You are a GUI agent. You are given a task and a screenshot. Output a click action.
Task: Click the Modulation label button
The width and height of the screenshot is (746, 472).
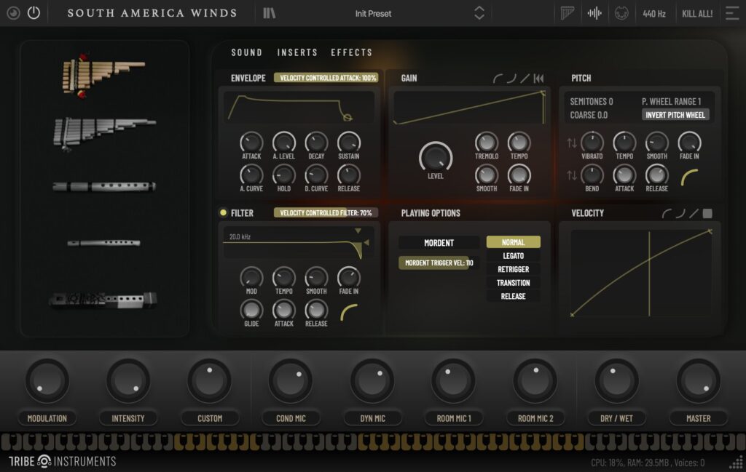(47, 418)
